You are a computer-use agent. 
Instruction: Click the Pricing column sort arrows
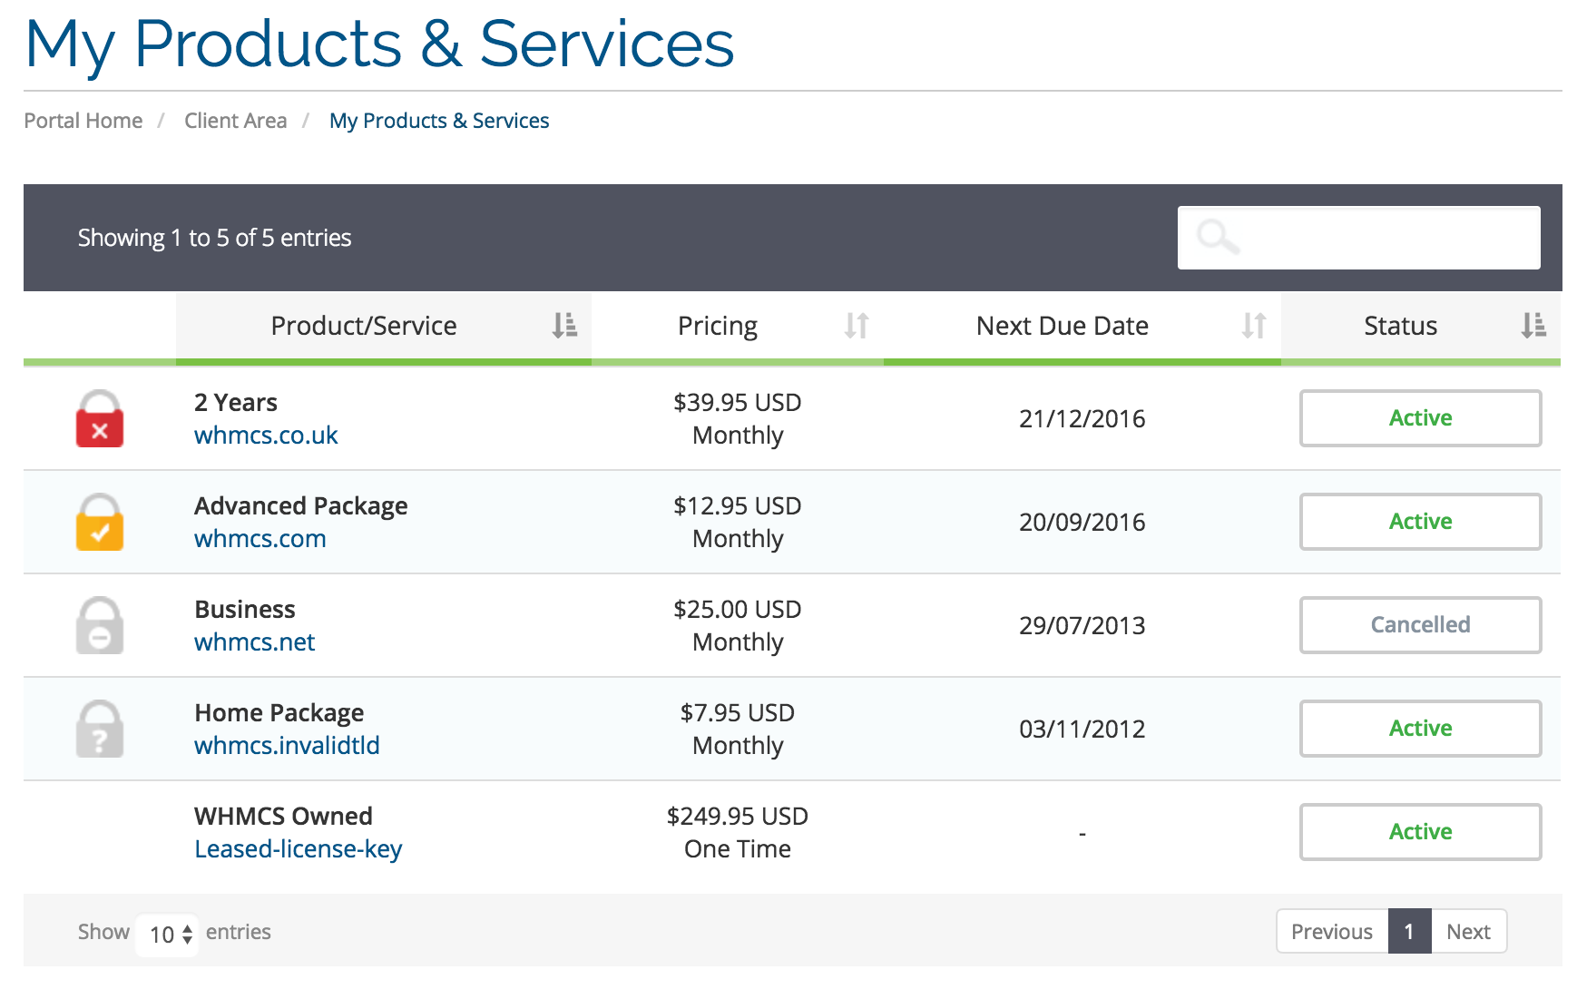[857, 325]
